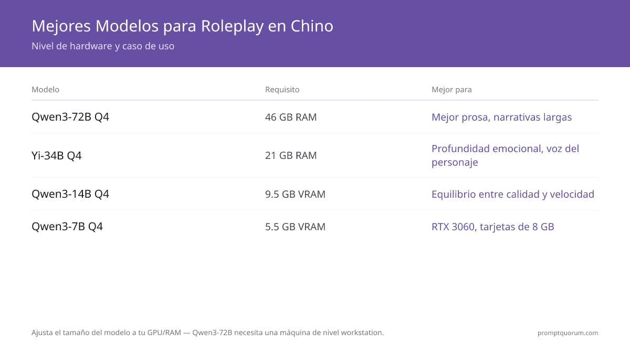
Task: Click the 21 GB RAM requirement
Action: 291,156
